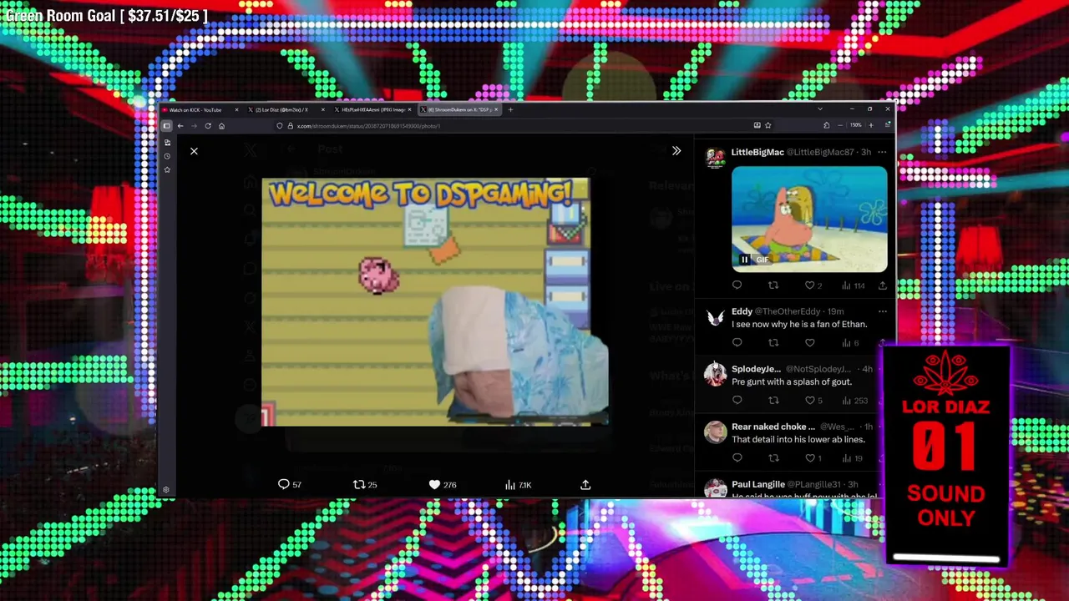Image resolution: width=1069 pixels, height=601 pixels.
Task: Share LittleBigMac's comment
Action: coord(882,285)
